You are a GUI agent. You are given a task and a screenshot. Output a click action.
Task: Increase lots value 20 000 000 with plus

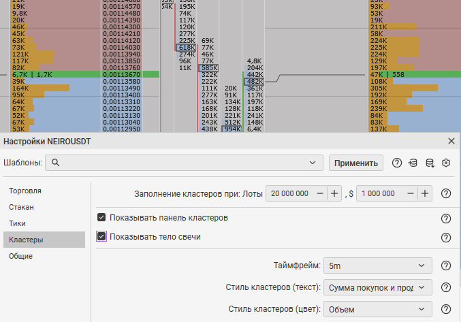point(334,193)
